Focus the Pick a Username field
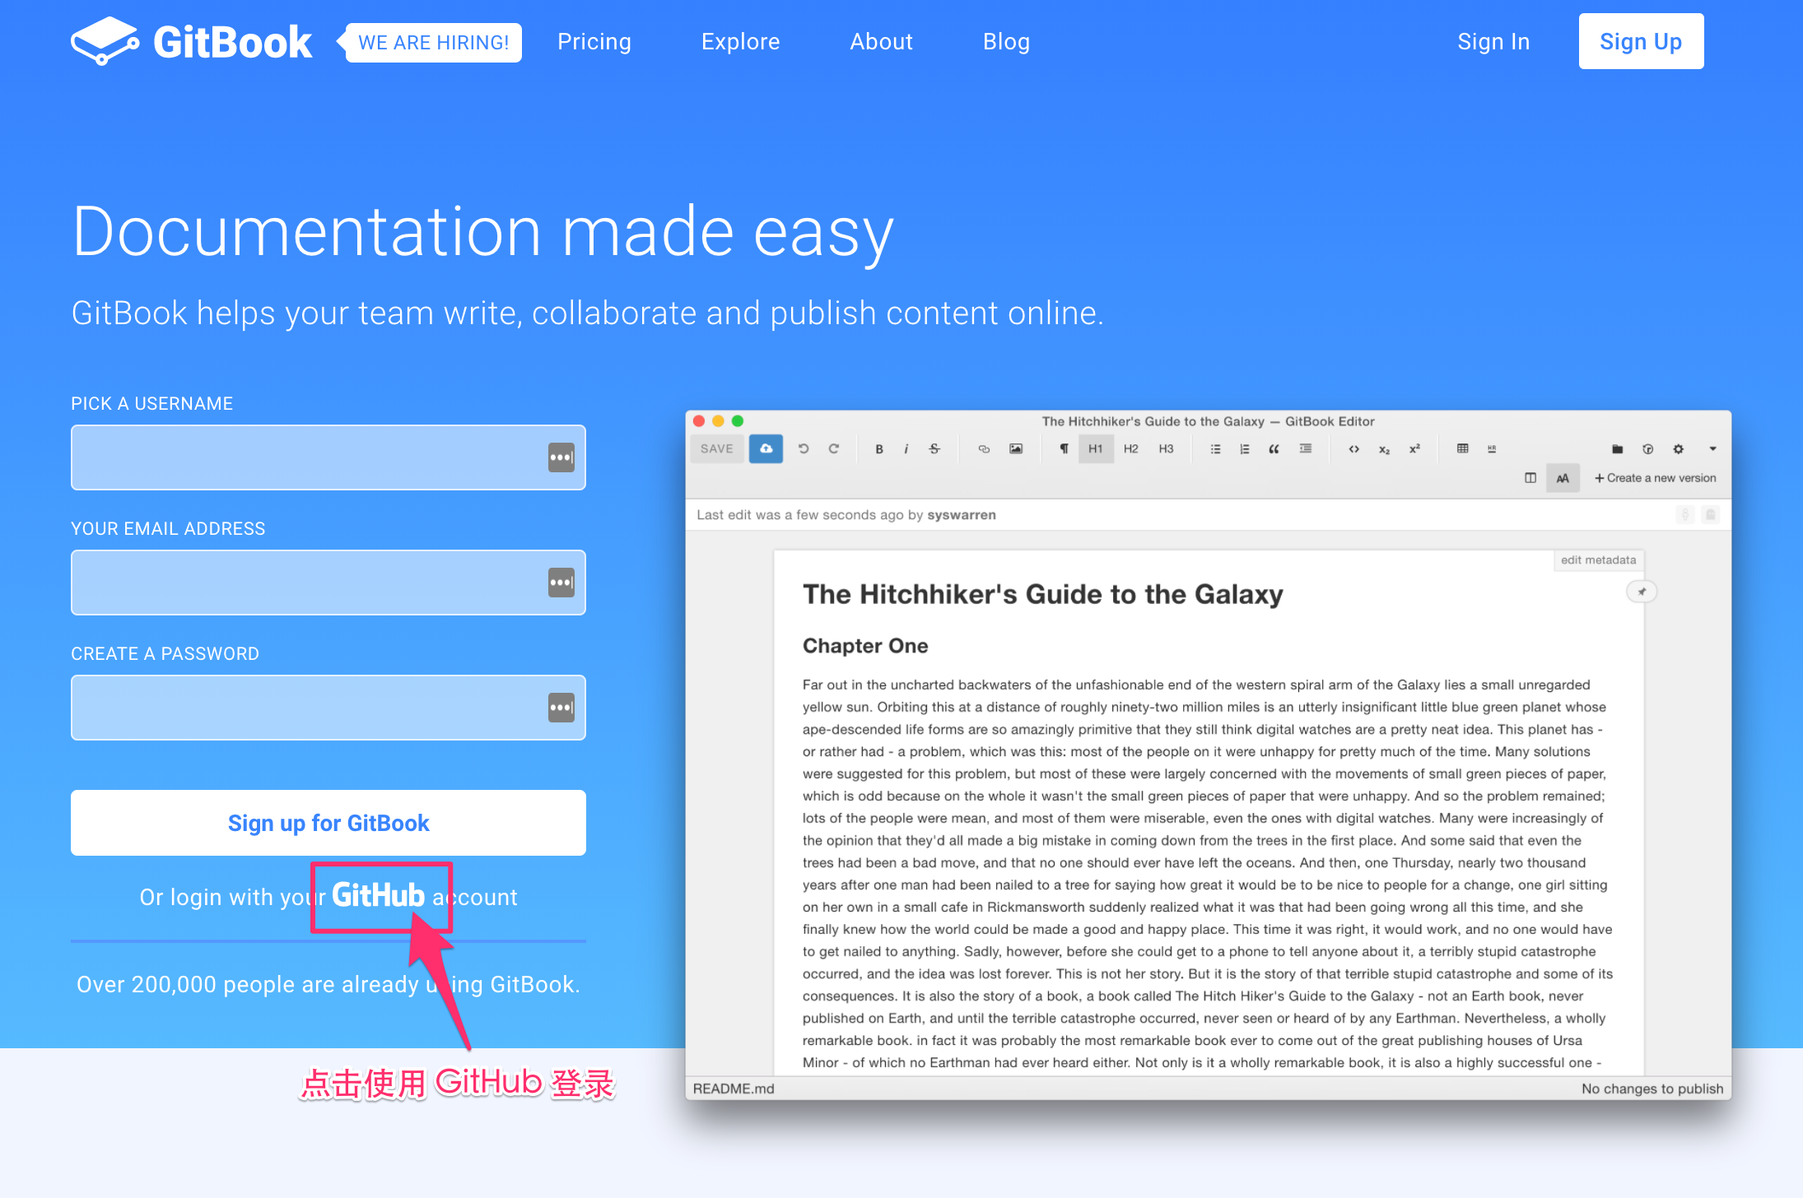 (x=328, y=457)
